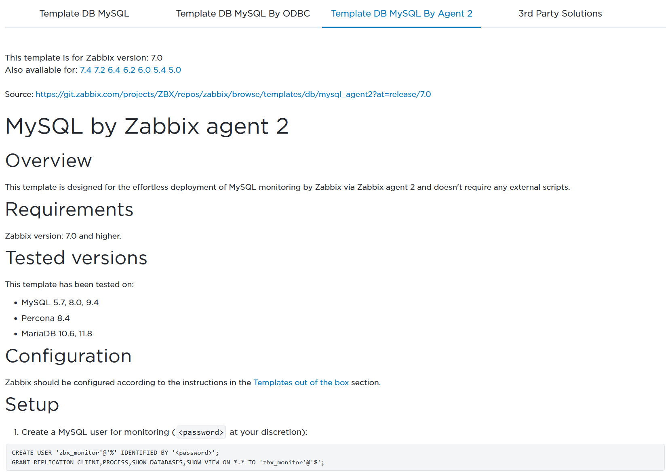Go to the 3rd Party Solutions tab
The image size is (670, 474).
click(x=560, y=14)
